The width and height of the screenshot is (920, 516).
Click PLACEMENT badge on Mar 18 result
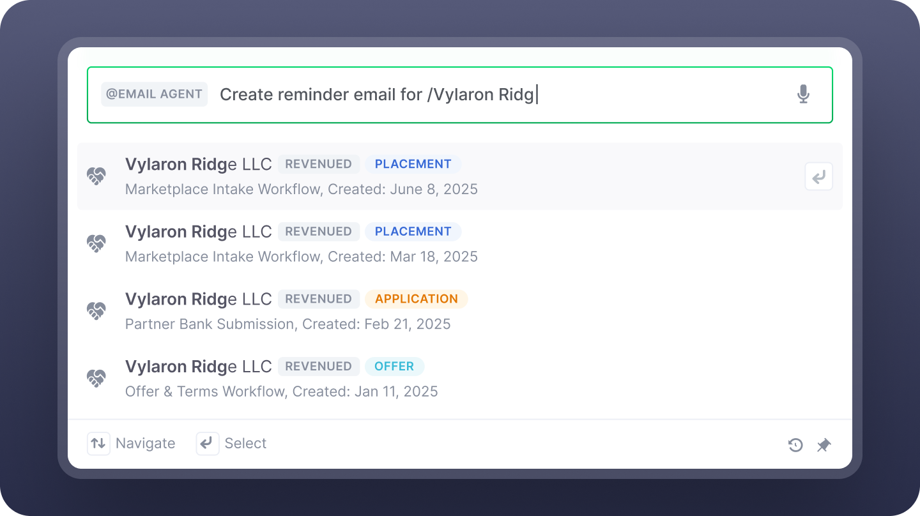coord(413,231)
